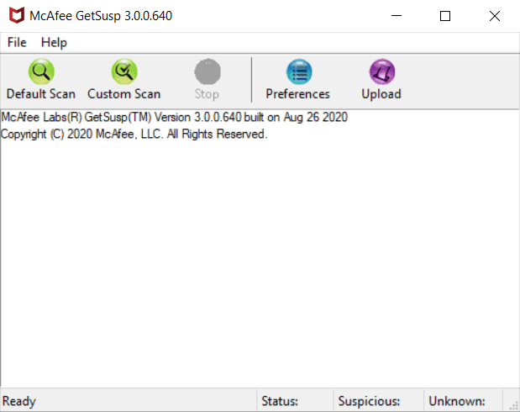Click the Unknown: counter in status bar

pyautogui.click(x=464, y=401)
